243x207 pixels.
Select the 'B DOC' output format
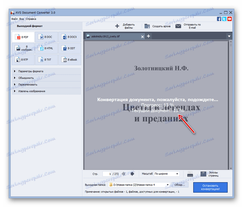46,37
